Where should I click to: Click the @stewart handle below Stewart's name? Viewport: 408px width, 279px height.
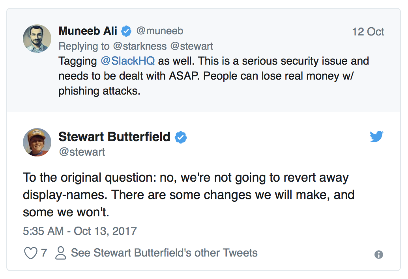[82, 152]
